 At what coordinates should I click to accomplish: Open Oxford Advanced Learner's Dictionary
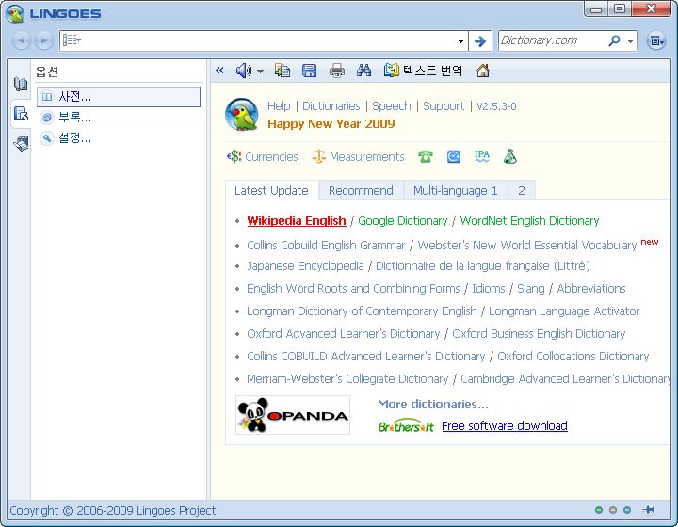(344, 333)
